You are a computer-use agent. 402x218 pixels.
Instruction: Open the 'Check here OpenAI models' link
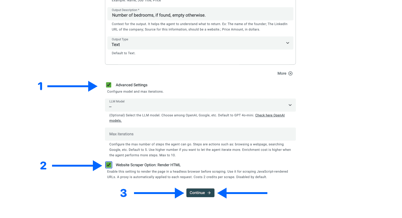click(x=270, y=115)
